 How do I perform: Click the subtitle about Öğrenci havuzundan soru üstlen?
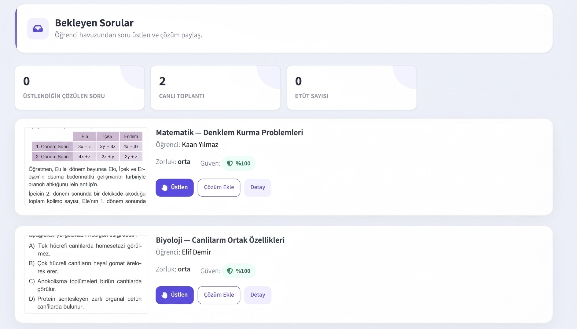tap(128, 35)
